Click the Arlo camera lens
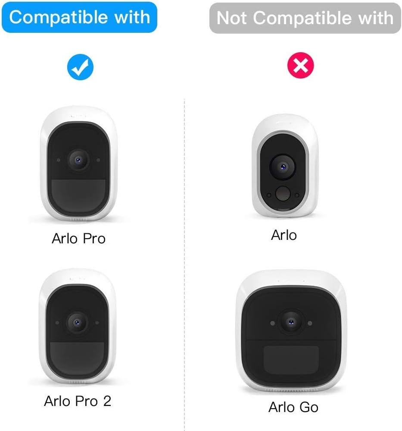Screen dimensions: 402x431 click(283, 167)
